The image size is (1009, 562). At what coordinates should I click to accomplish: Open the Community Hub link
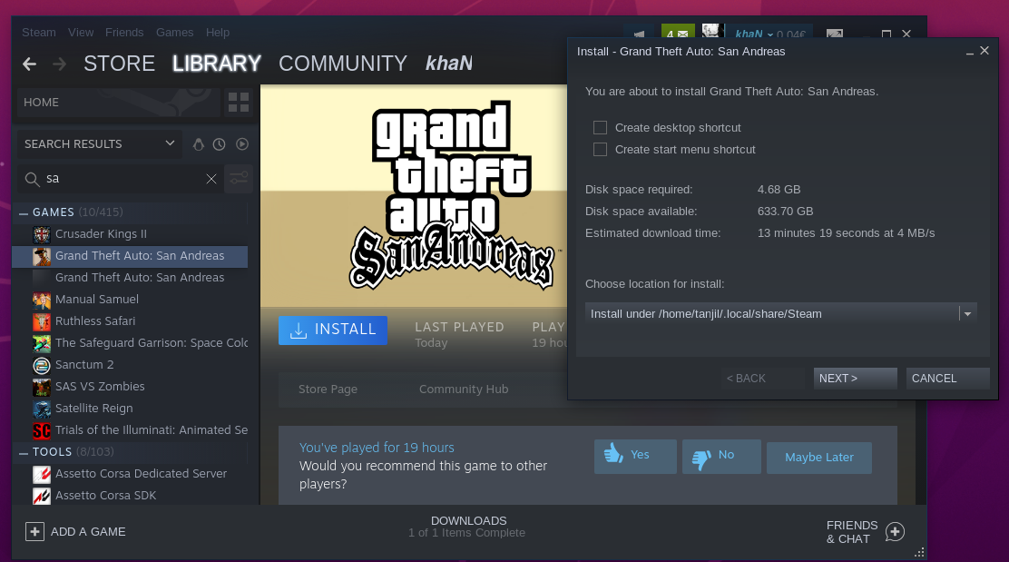(464, 389)
